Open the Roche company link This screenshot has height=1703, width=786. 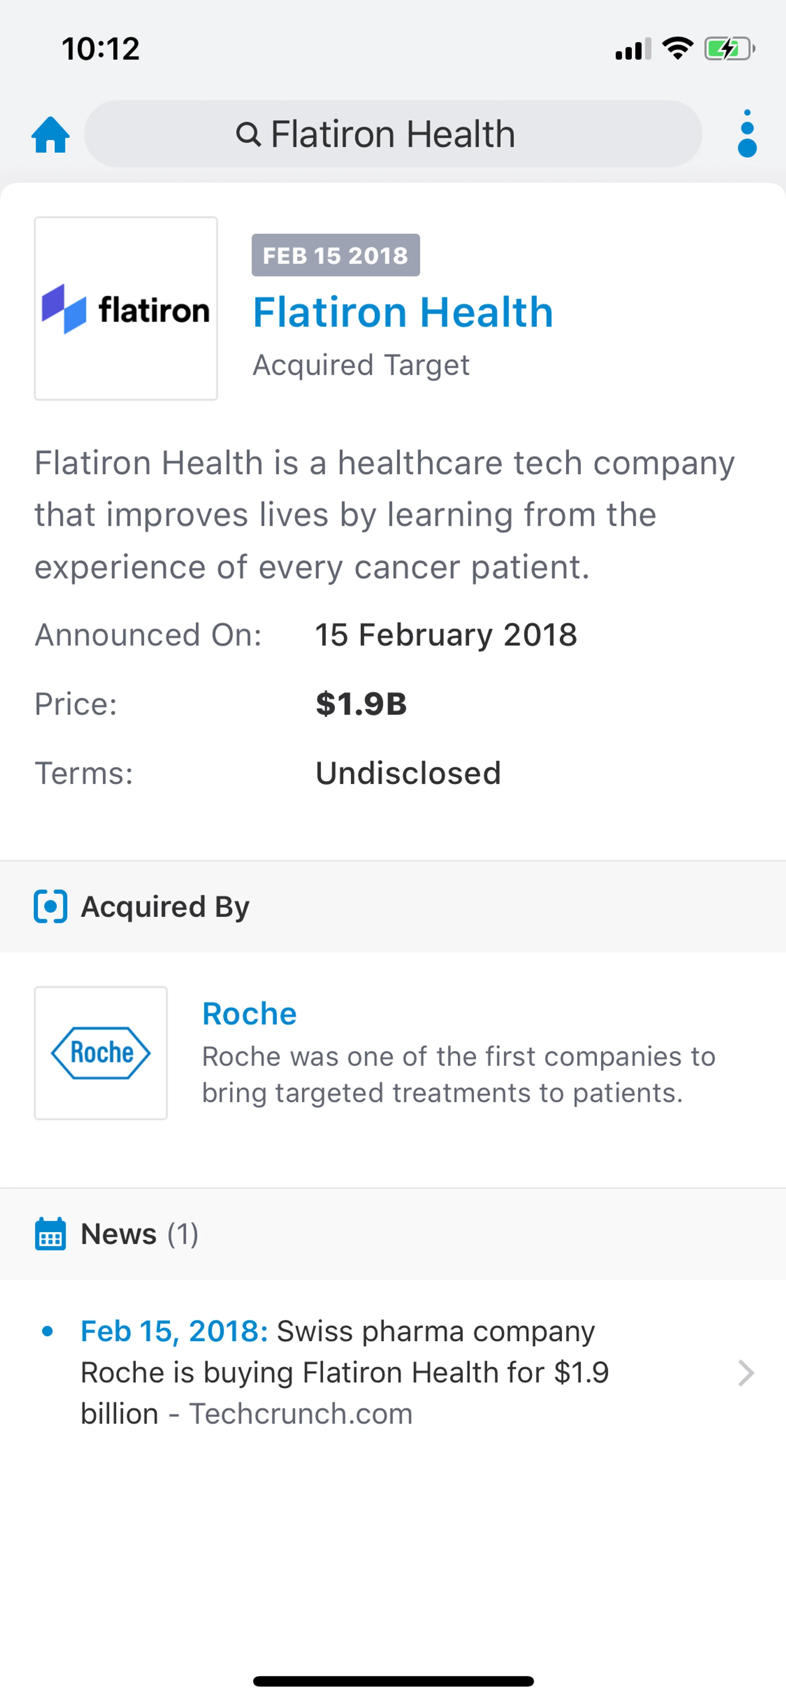tap(250, 1014)
